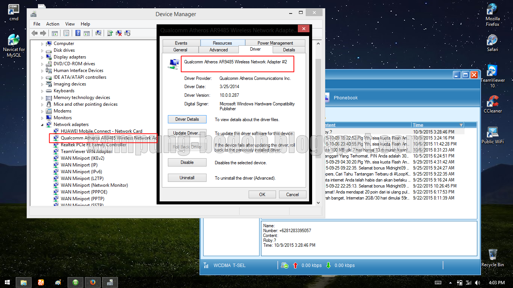Switch to the Advanced tab
This screenshot has width=513, height=288.
219,49
